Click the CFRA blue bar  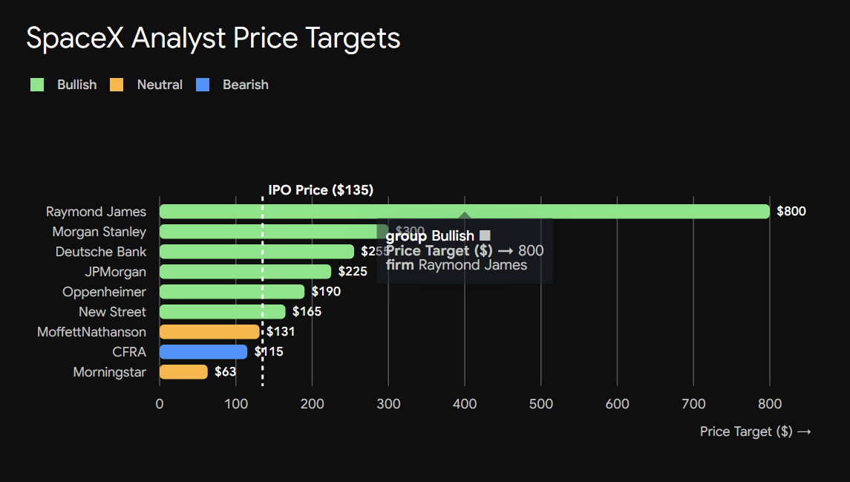[x=203, y=352]
